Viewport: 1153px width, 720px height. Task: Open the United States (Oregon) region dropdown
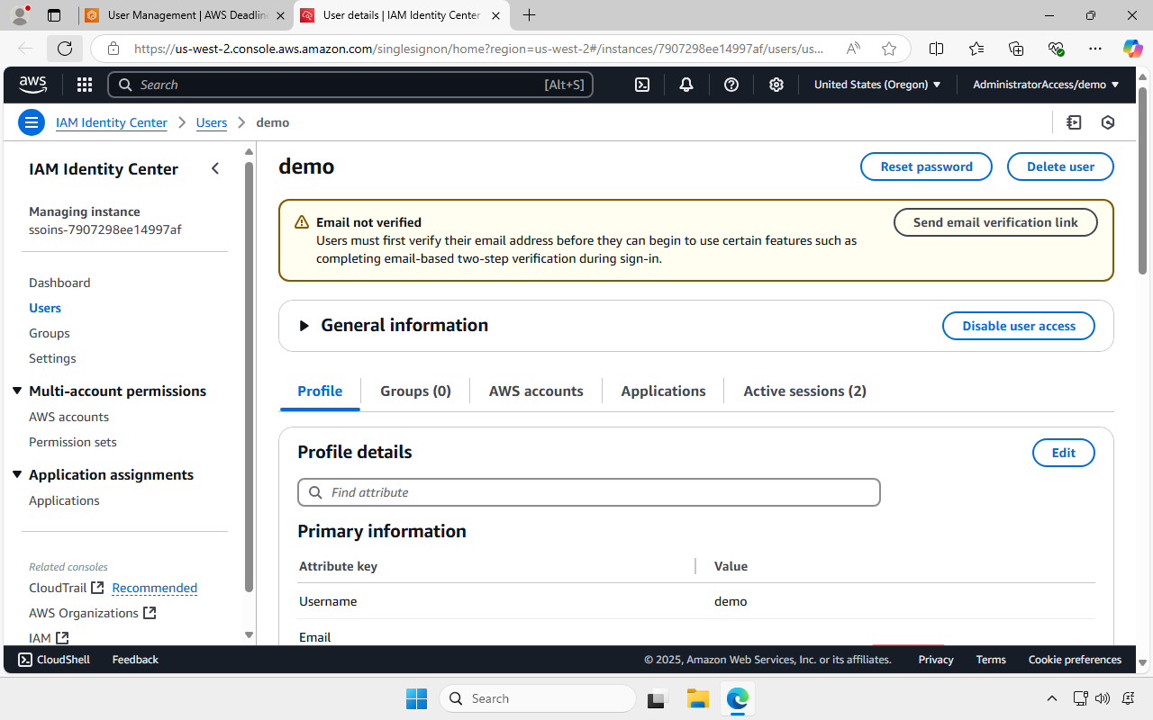[x=876, y=84]
